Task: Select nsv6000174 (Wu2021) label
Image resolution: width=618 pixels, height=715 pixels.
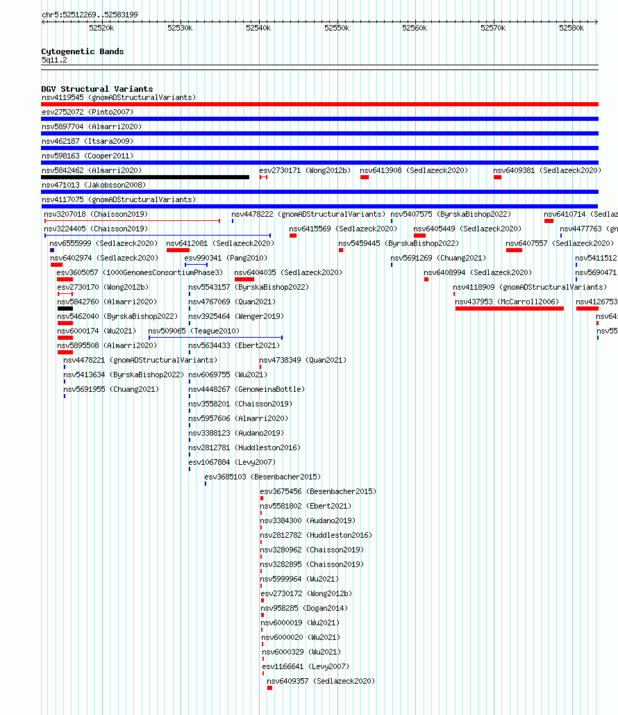Action: [x=97, y=331]
